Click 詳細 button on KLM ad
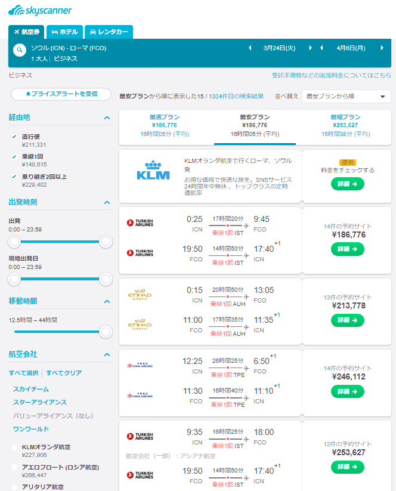 pyautogui.click(x=348, y=184)
